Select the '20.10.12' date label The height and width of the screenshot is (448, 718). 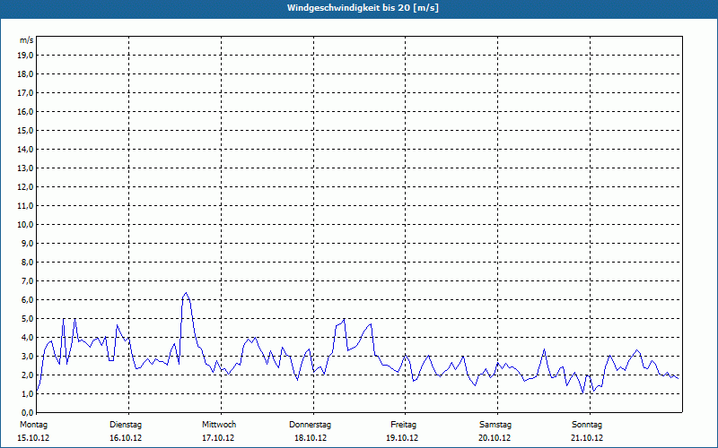495,438
